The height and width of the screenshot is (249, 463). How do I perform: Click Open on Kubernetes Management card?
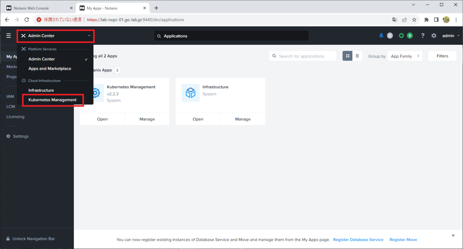[102, 119]
